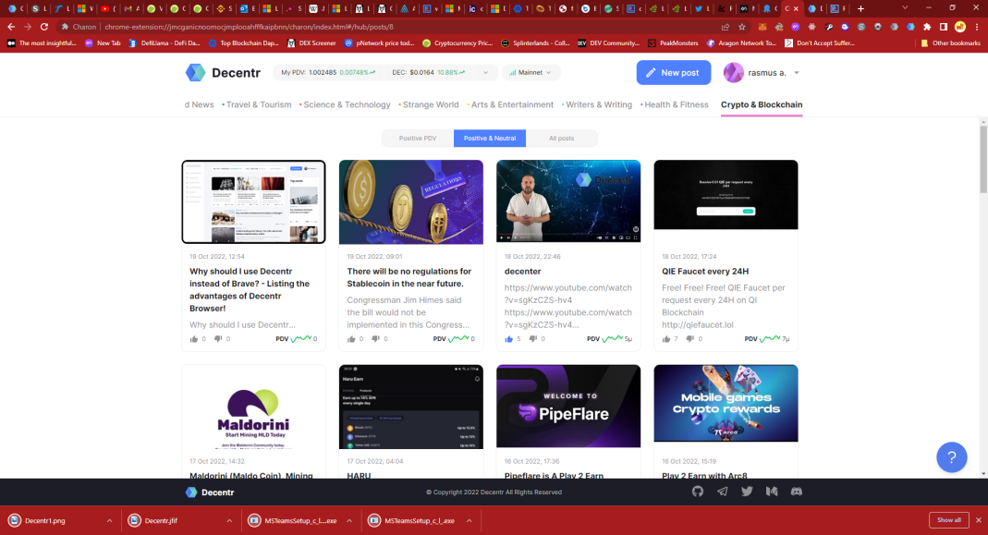Click the Medium icon in the footer
988x535 pixels.
[x=772, y=492]
